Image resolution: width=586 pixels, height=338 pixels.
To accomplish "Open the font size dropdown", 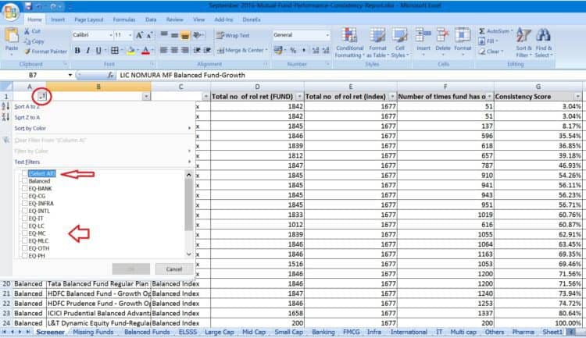I will pyautogui.click(x=130, y=35).
